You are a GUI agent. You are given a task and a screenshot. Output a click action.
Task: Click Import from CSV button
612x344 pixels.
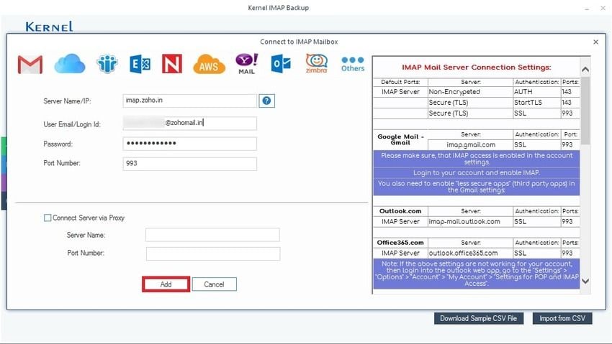point(562,318)
